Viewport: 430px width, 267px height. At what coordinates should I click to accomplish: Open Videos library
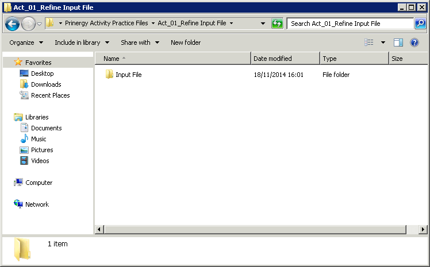point(40,161)
